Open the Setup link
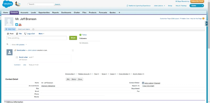Image resolution: width=210 pixels, height=103 pixels. [170, 6]
